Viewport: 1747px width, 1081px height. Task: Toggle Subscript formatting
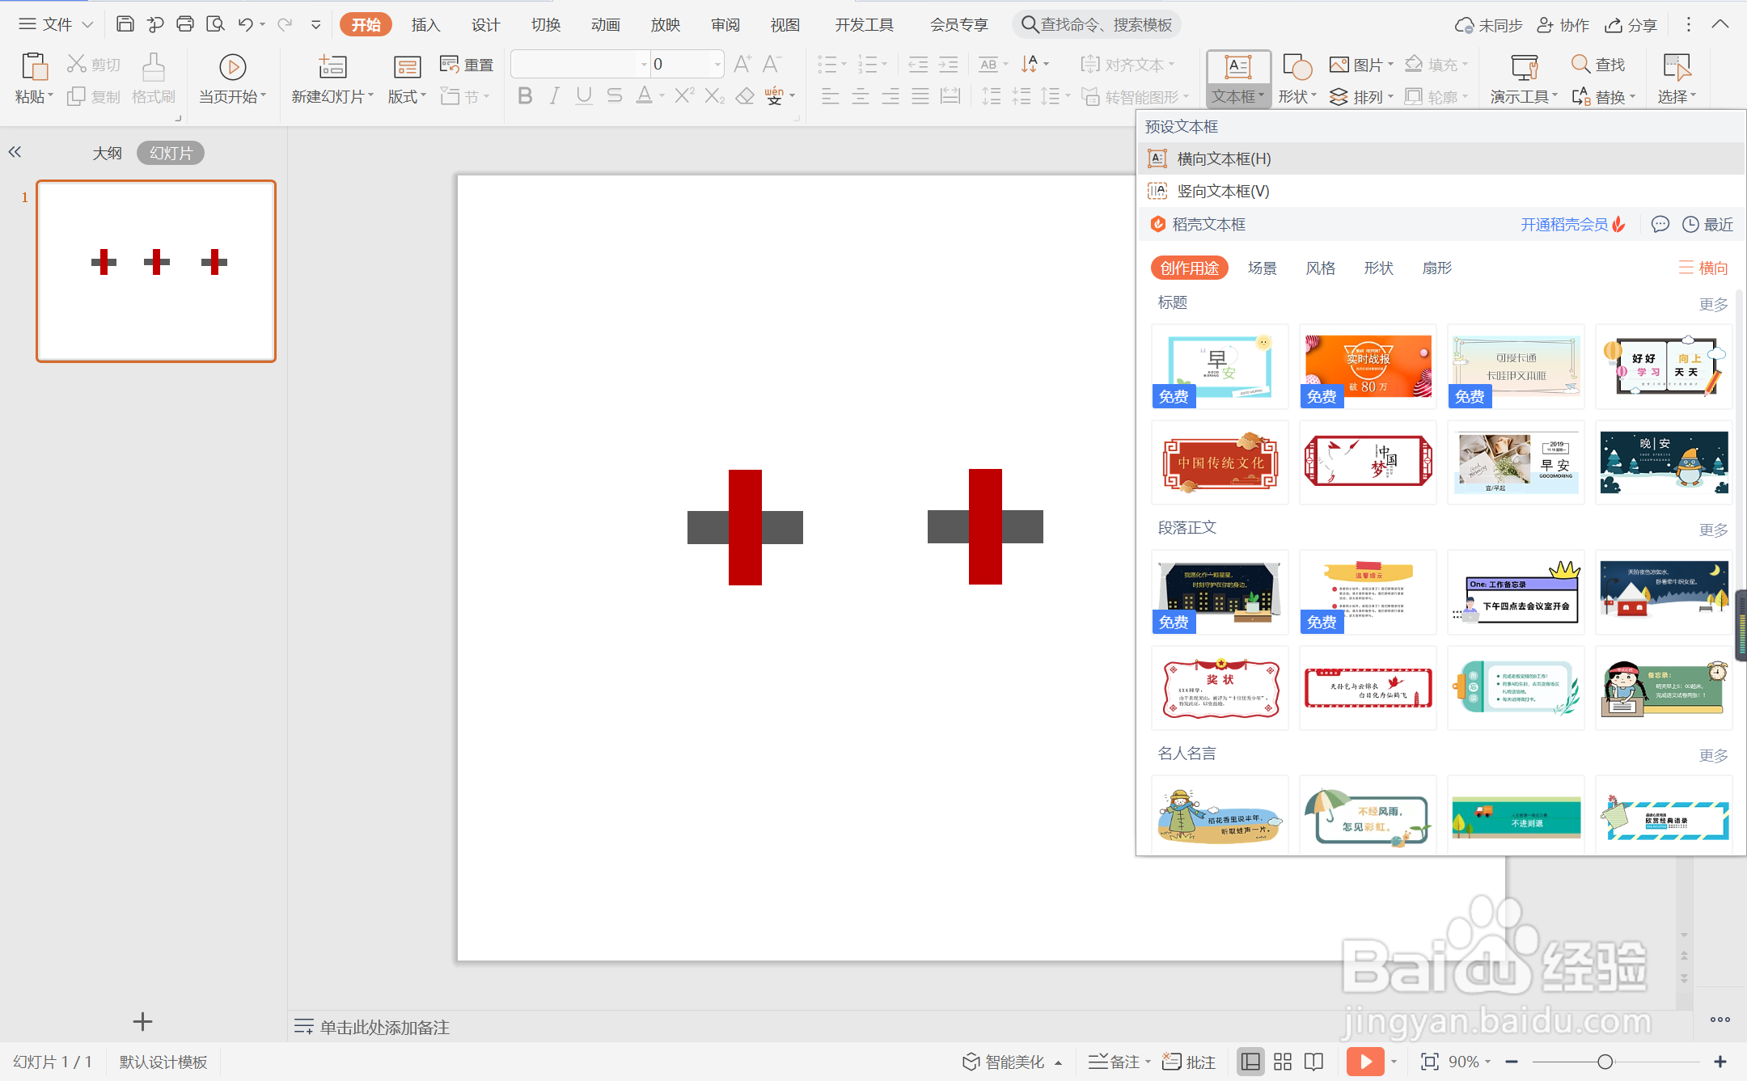pyautogui.click(x=715, y=96)
